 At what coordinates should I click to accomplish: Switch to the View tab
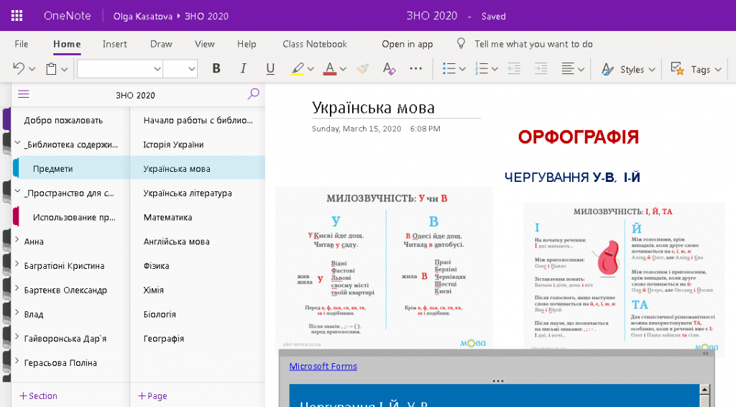point(205,44)
